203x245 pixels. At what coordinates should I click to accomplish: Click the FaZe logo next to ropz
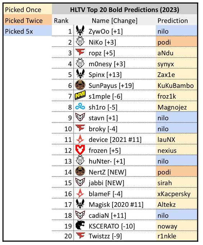coord(80,52)
